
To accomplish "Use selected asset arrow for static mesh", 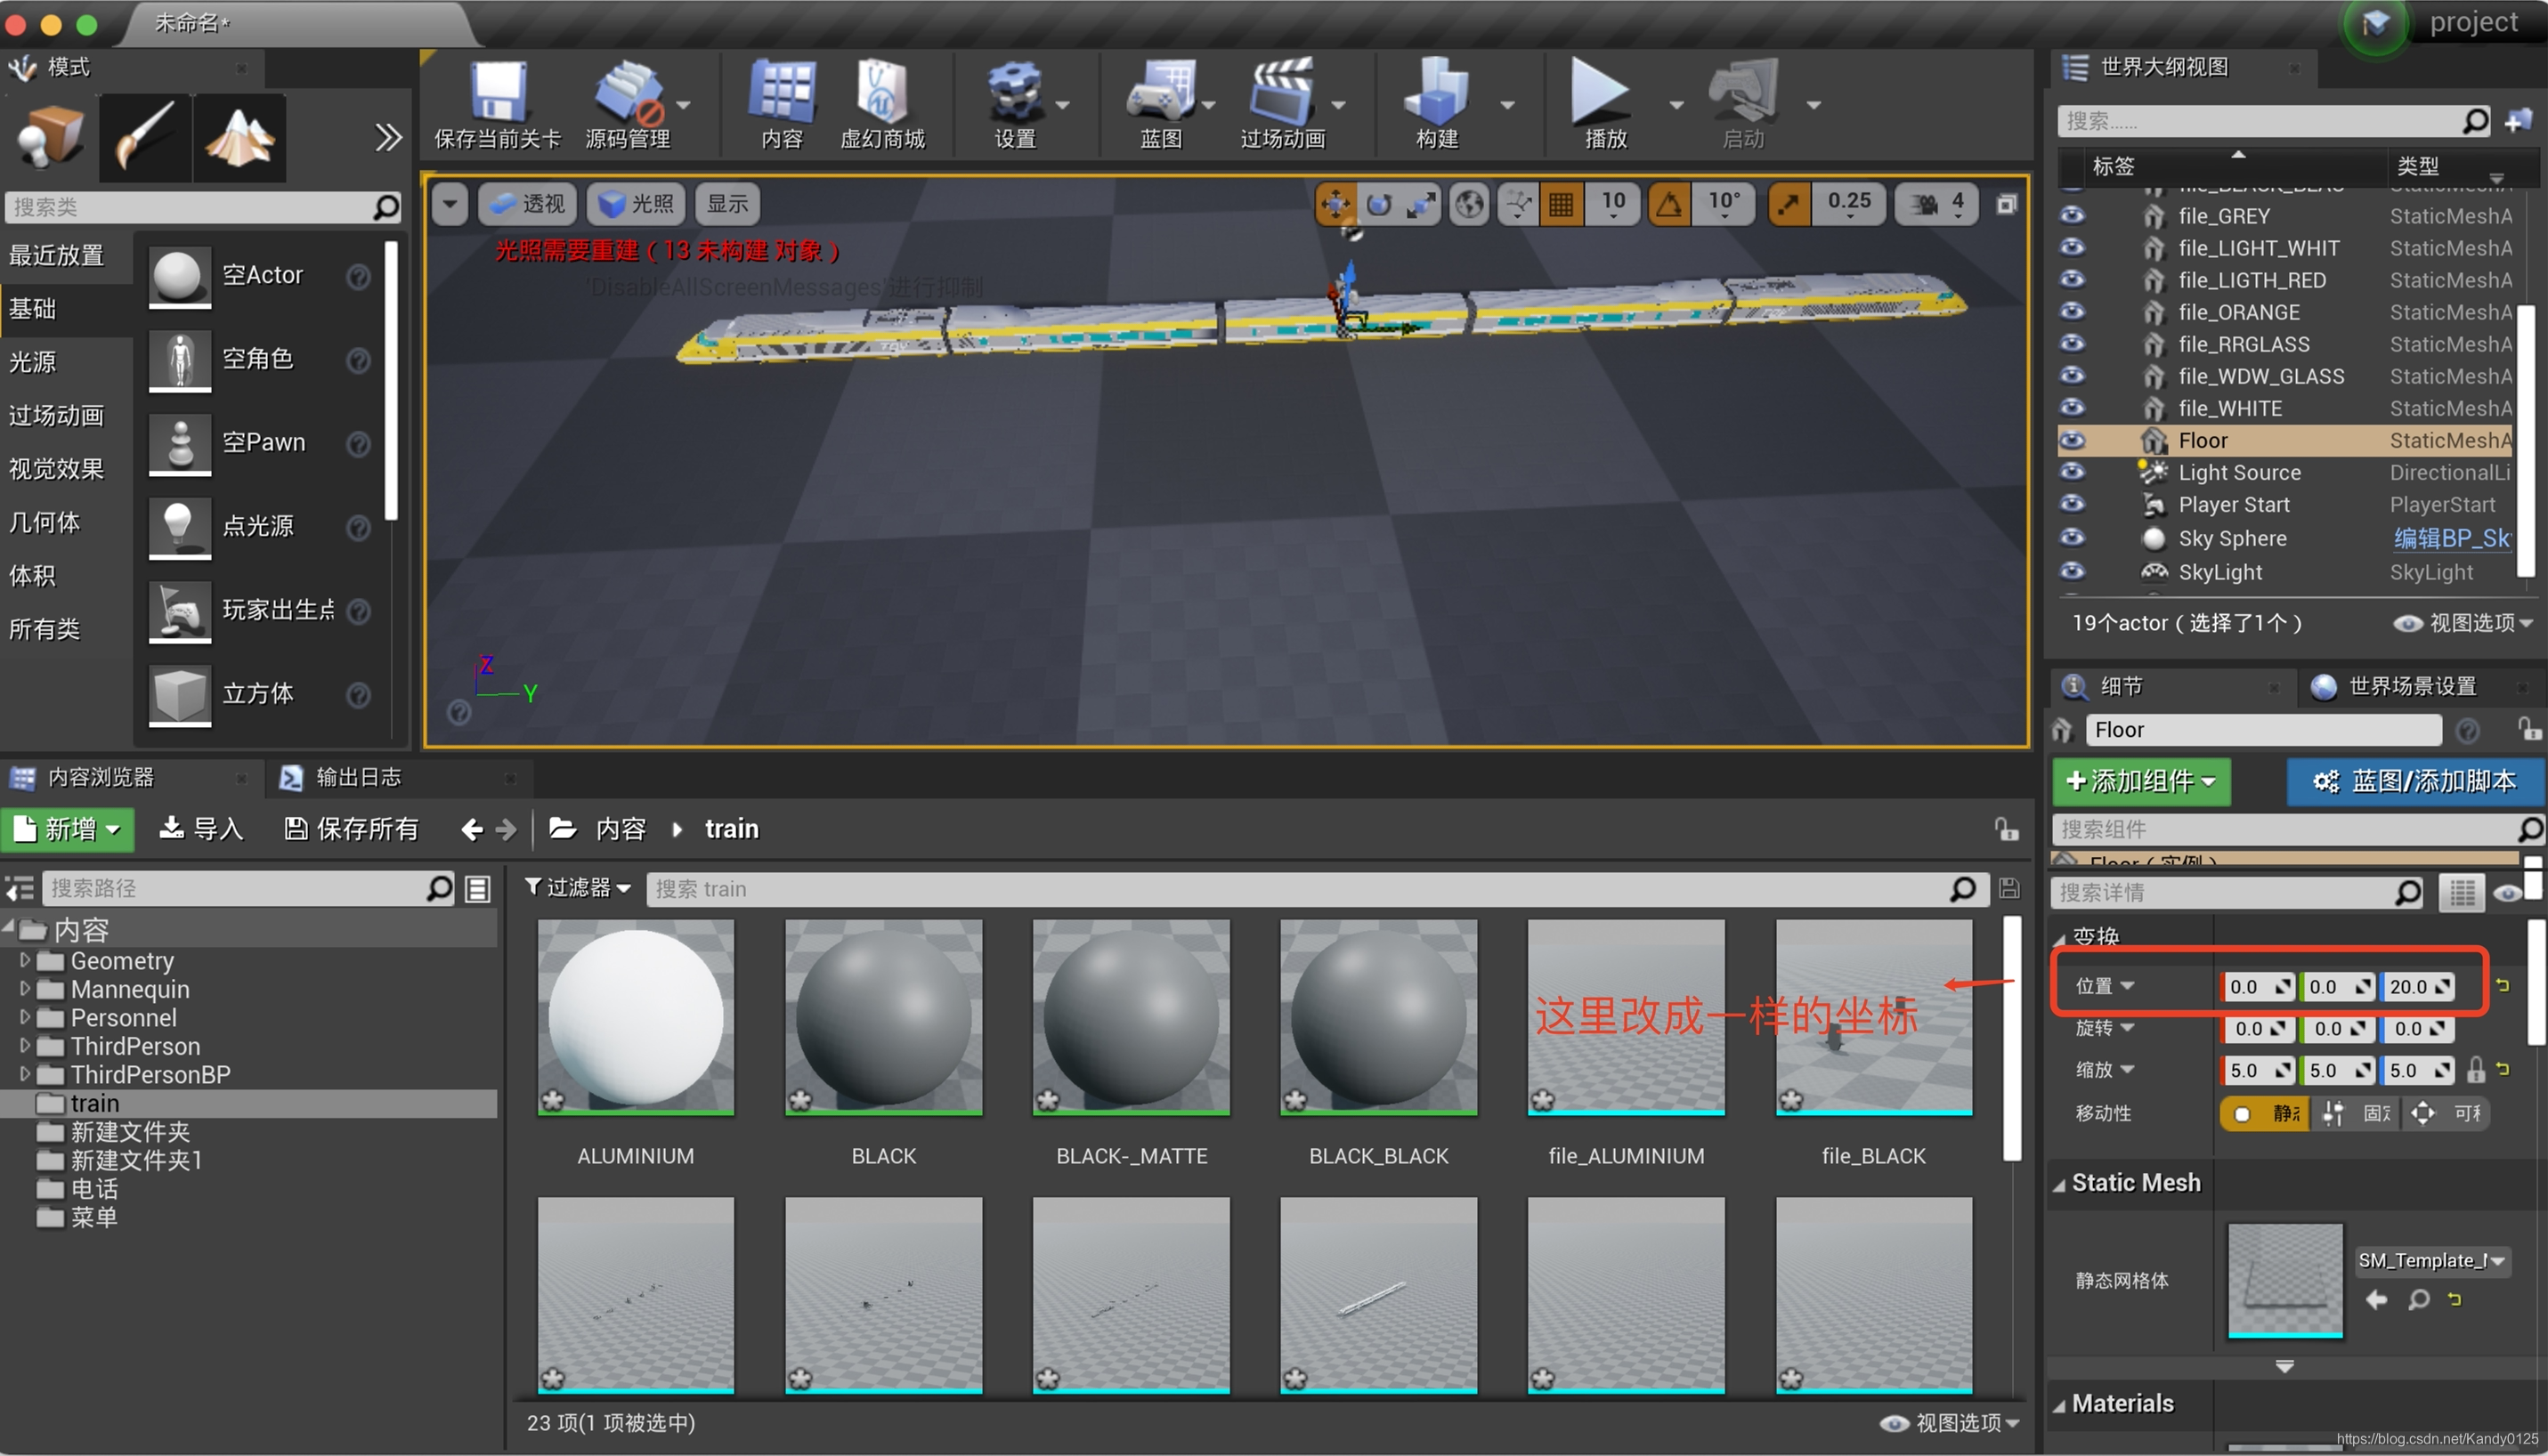I will click(2376, 1299).
